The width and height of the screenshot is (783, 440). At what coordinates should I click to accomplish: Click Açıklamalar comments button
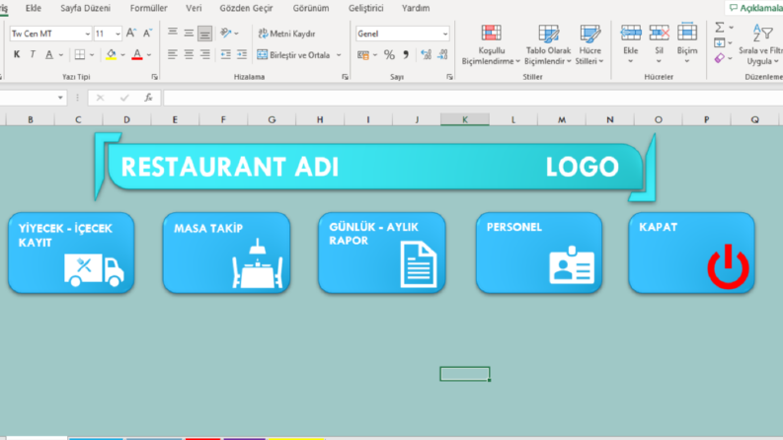point(755,8)
